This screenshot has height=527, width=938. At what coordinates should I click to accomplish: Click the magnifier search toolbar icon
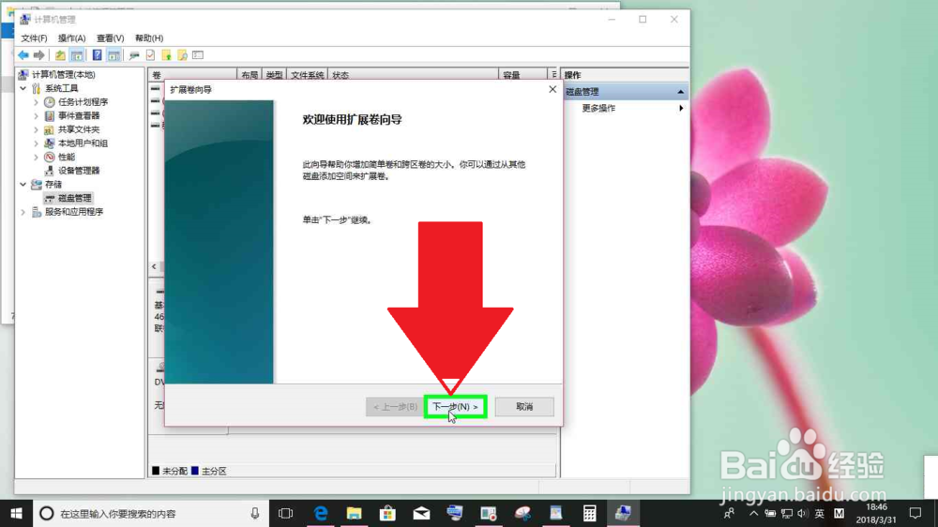pyautogui.click(x=183, y=55)
